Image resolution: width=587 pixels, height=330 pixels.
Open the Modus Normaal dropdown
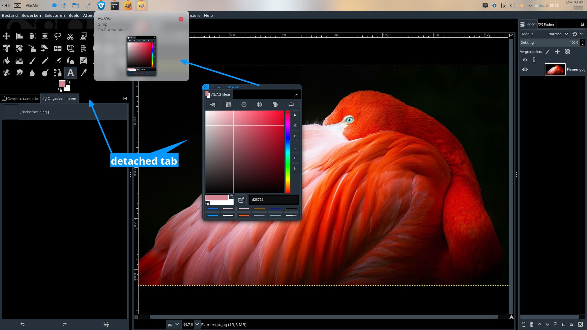tap(558, 34)
